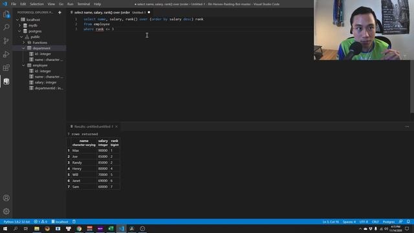The height and width of the screenshot is (233, 414).
Task: Add a new PostgreSQL connection with plus icon
Action: 60,12
